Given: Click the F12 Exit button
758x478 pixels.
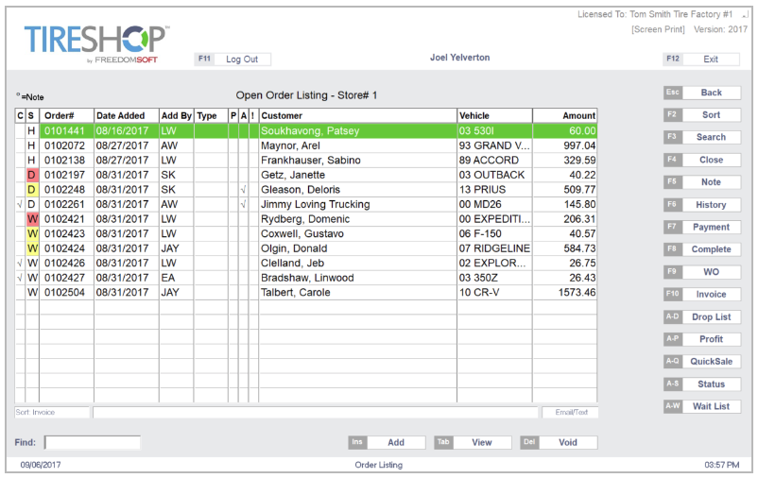Looking at the screenshot, I should [711, 60].
